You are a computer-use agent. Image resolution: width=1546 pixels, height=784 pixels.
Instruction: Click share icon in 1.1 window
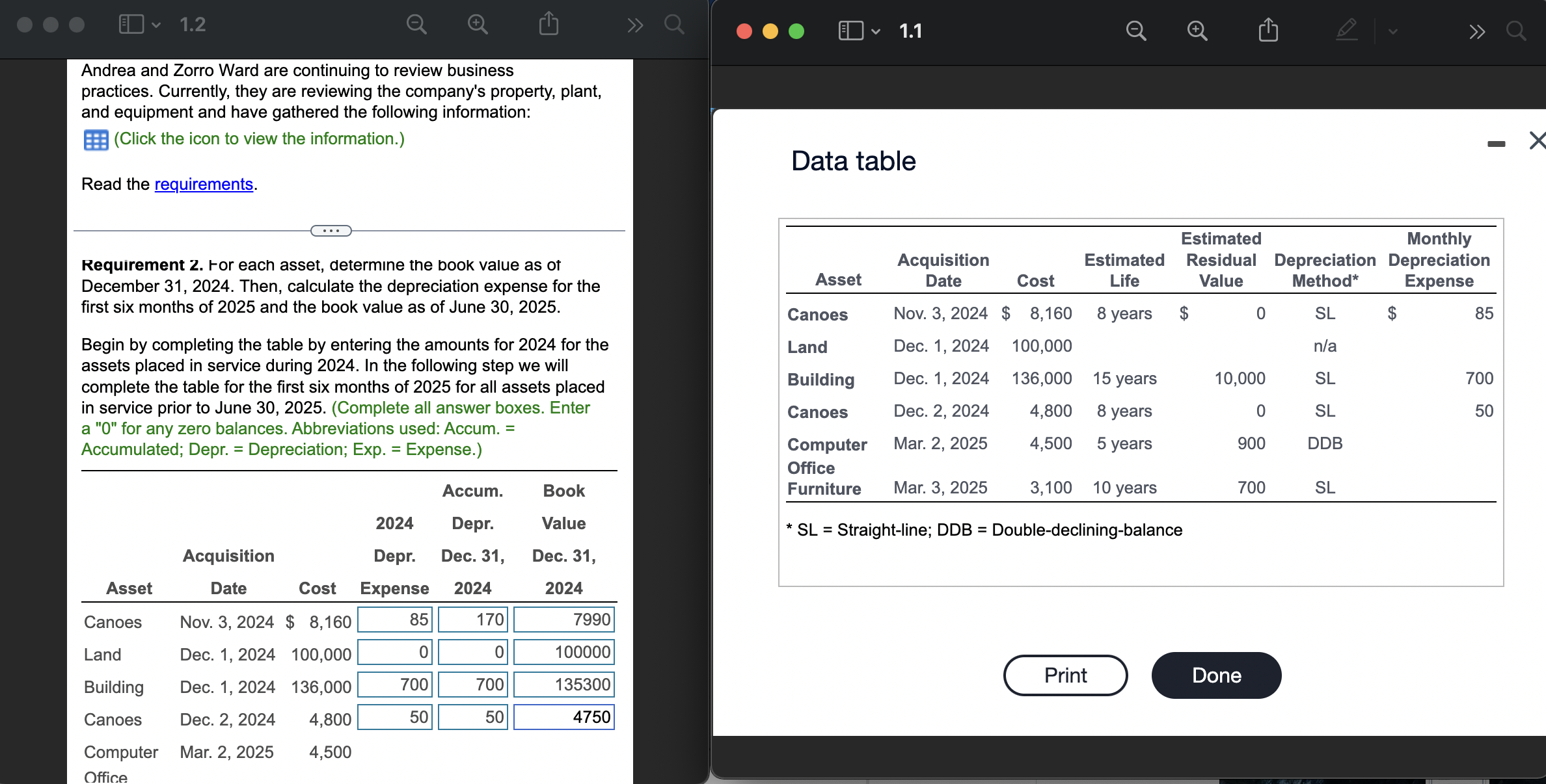click(x=1268, y=30)
